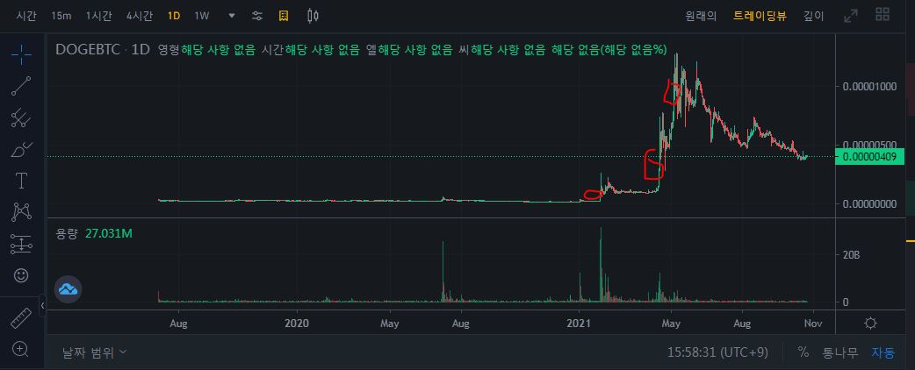915x370 pixels.
Task: Select the trend line drawing tool
Action: [x=22, y=86]
